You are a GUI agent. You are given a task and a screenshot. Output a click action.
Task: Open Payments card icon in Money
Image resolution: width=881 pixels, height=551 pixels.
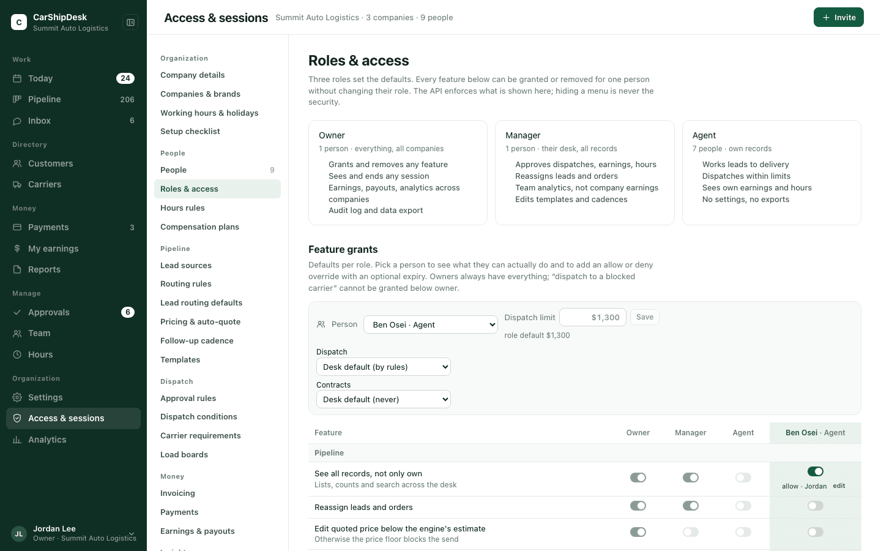[x=17, y=227]
